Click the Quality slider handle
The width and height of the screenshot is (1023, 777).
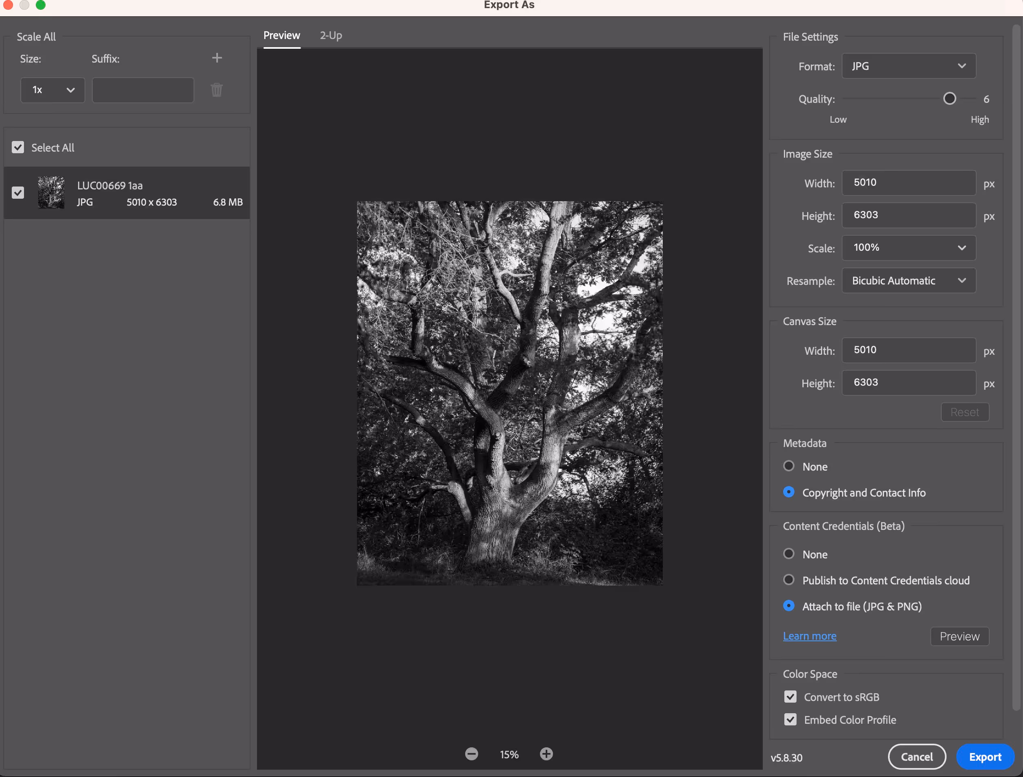tap(949, 98)
